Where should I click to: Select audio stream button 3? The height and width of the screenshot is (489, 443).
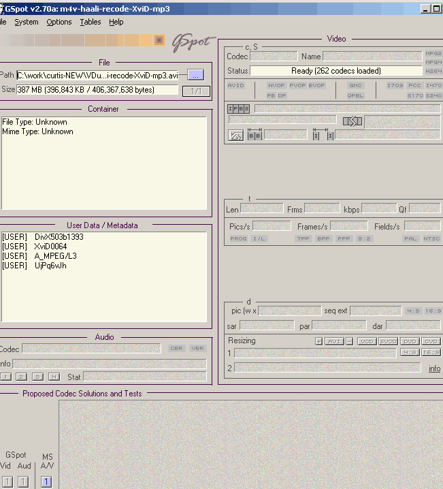pos(37,377)
